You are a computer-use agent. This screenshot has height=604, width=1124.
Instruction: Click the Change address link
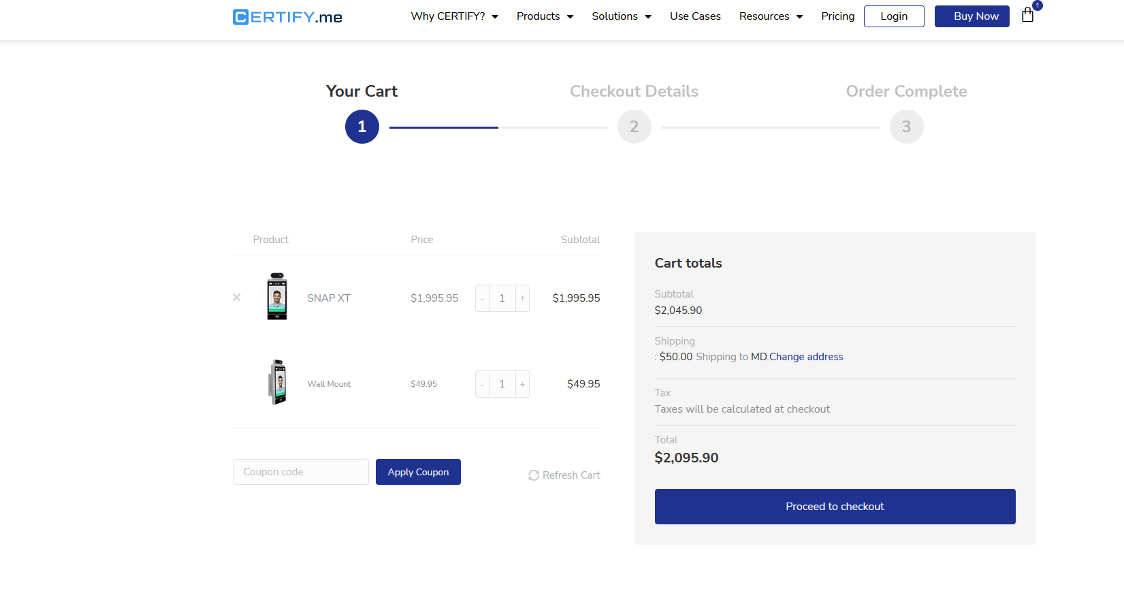tap(806, 357)
